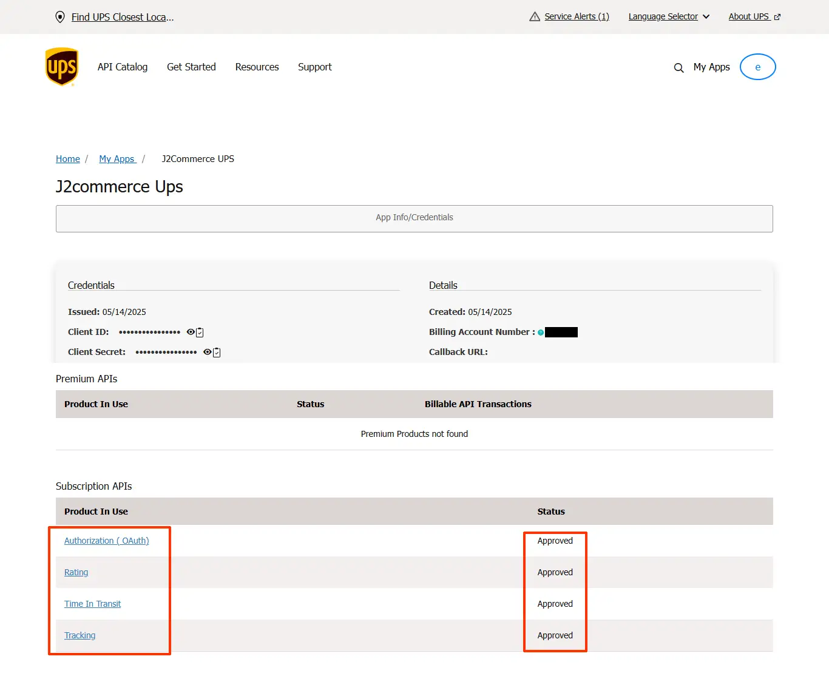
Task: Click the masked Client Secret value
Action: coord(166,352)
